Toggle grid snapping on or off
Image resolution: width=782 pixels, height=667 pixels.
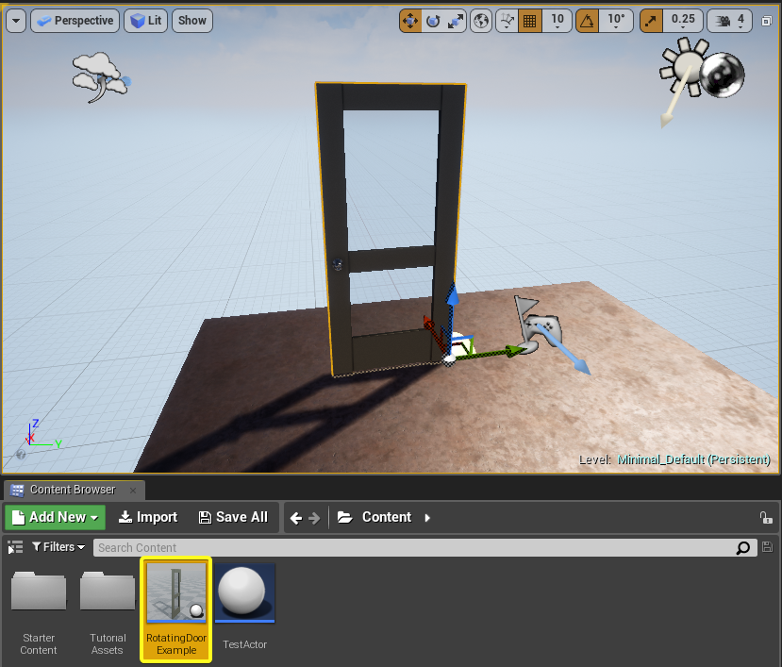point(529,20)
